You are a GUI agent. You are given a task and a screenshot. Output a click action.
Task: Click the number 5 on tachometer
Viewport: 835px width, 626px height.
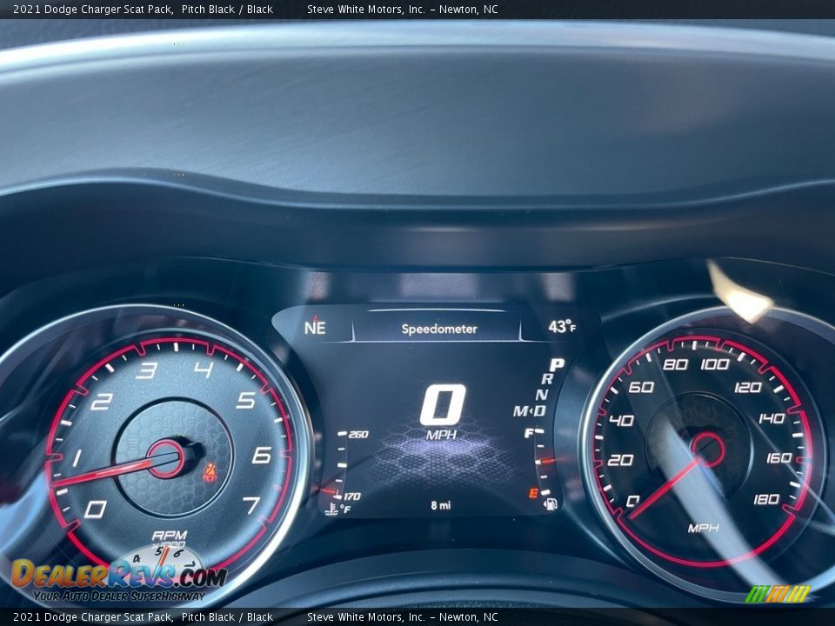point(245,400)
